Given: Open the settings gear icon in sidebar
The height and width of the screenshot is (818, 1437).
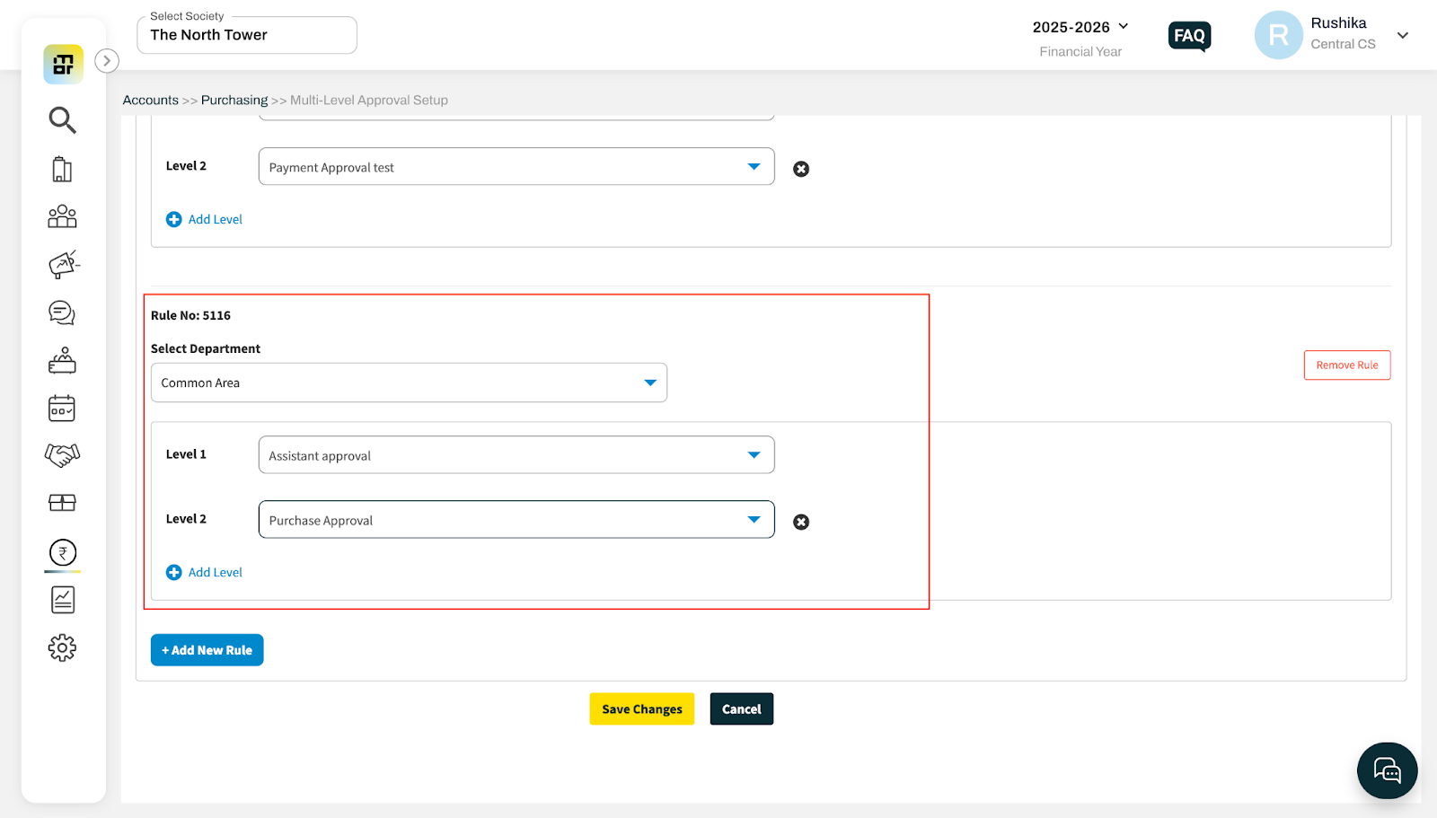Looking at the screenshot, I should click(x=62, y=647).
